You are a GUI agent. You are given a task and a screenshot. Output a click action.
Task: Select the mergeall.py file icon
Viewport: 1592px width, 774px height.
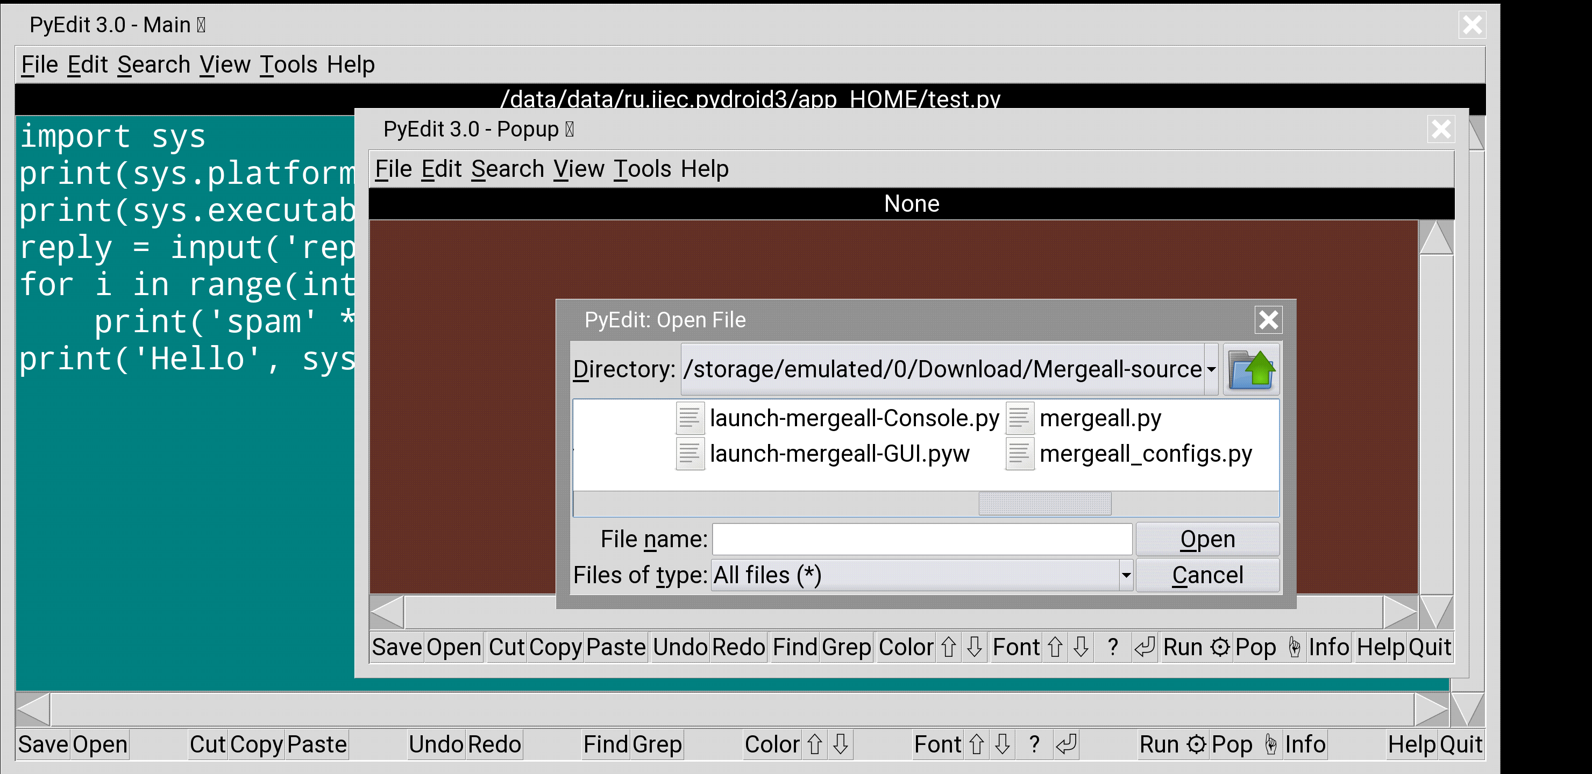1020,418
